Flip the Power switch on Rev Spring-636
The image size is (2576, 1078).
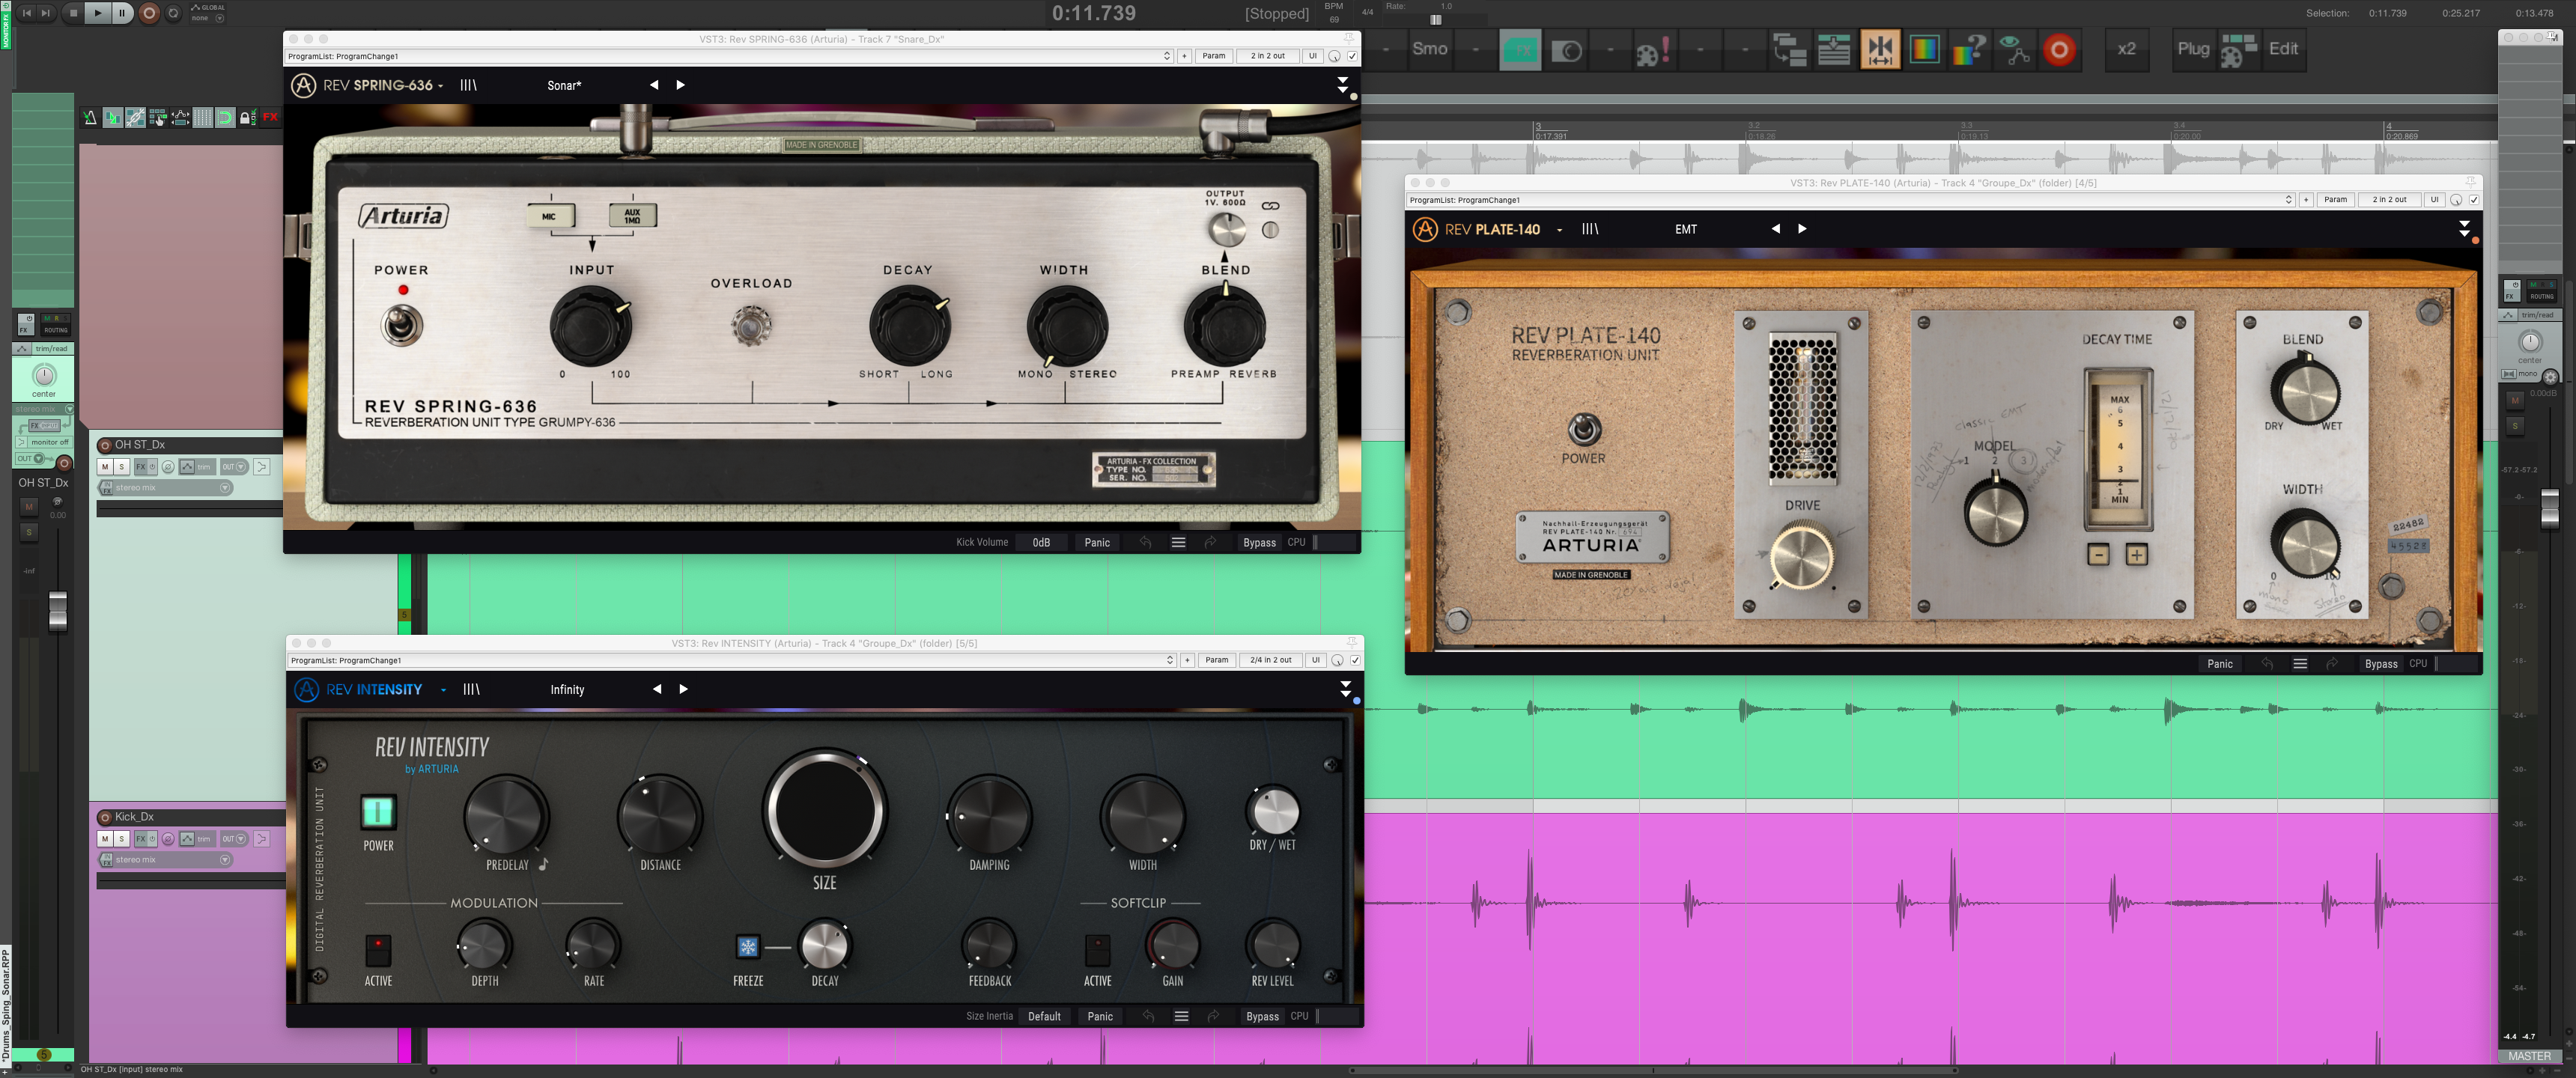tap(402, 324)
